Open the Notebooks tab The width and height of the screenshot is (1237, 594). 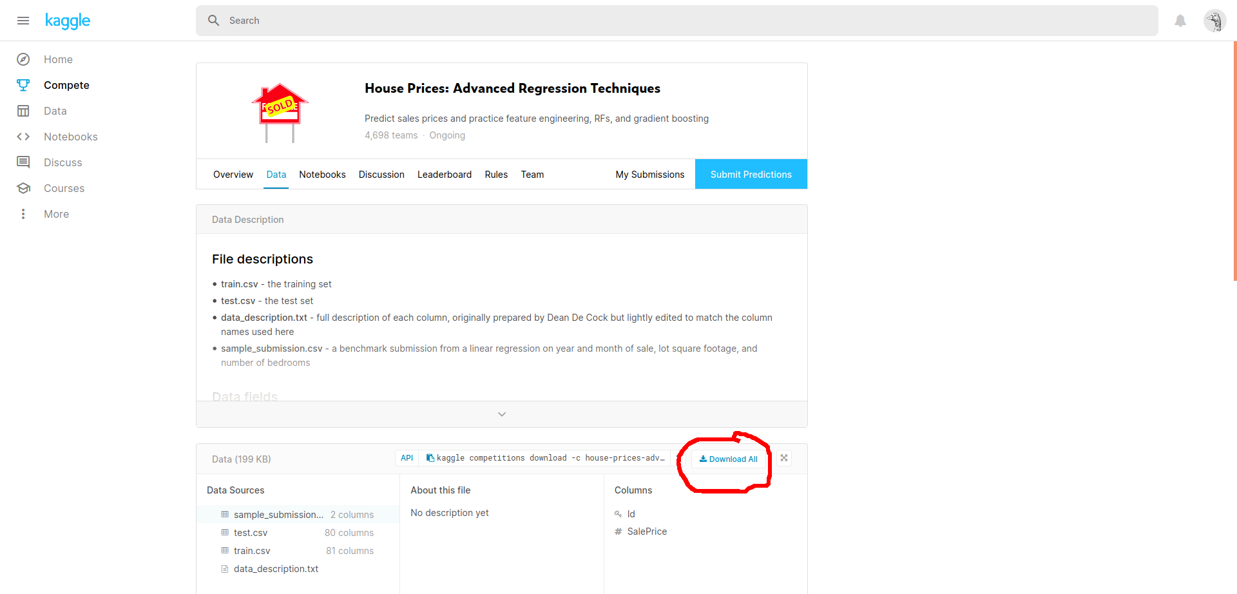[x=322, y=175]
